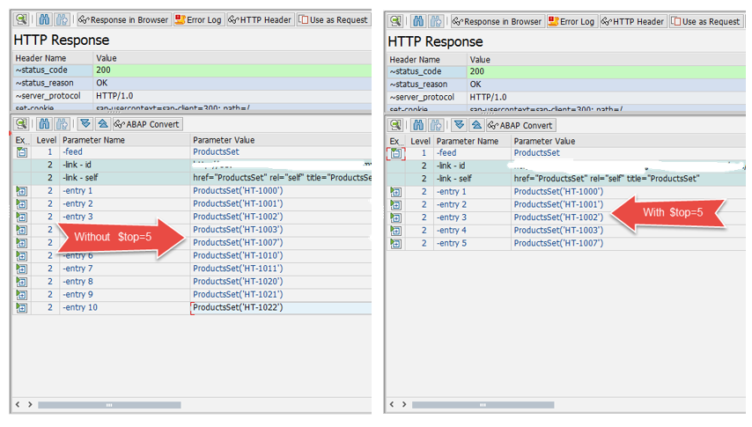Viewport: 752px width, 427px height.
Task: Select the ProductsSet('HT-1022') value cell
Action: point(238,308)
